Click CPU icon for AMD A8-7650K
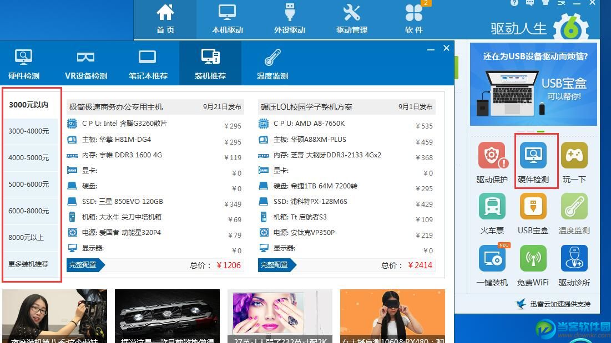 click(x=264, y=124)
